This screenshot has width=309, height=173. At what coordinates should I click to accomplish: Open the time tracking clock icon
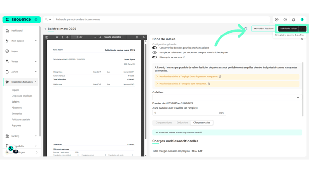pyautogui.click(x=285, y=19)
